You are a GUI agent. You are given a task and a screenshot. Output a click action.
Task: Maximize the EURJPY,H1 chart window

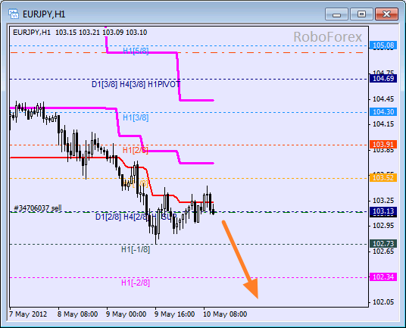point(361,14)
